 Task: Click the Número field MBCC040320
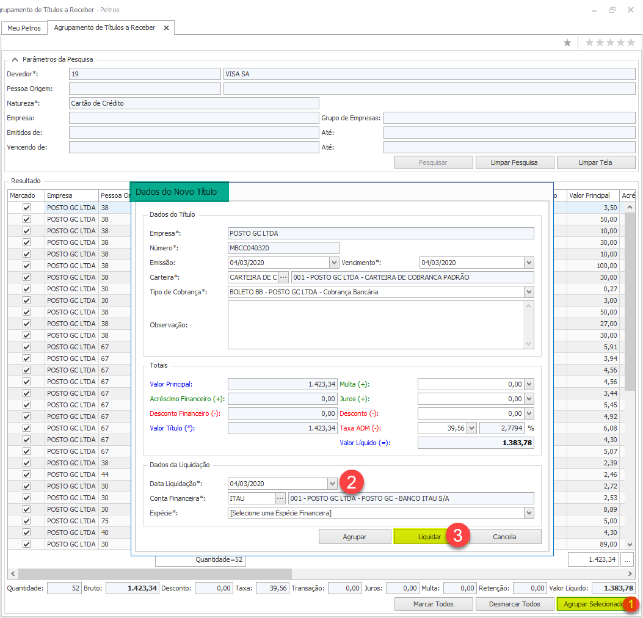283,248
